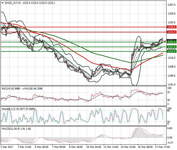
Task: Click the RSI scale level 30
Action: (x=168, y=100)
